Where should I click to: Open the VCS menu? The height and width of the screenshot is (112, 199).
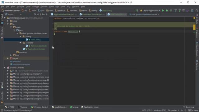coord(69,7)
